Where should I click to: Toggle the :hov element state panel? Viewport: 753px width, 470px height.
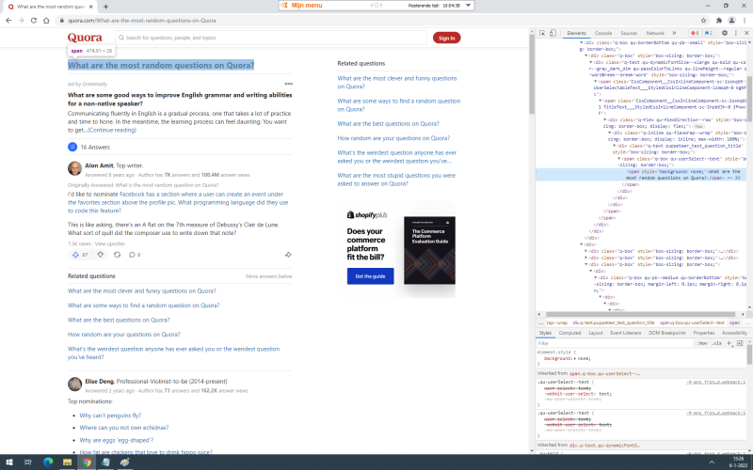pyautogui.click(x=702, y=343)
